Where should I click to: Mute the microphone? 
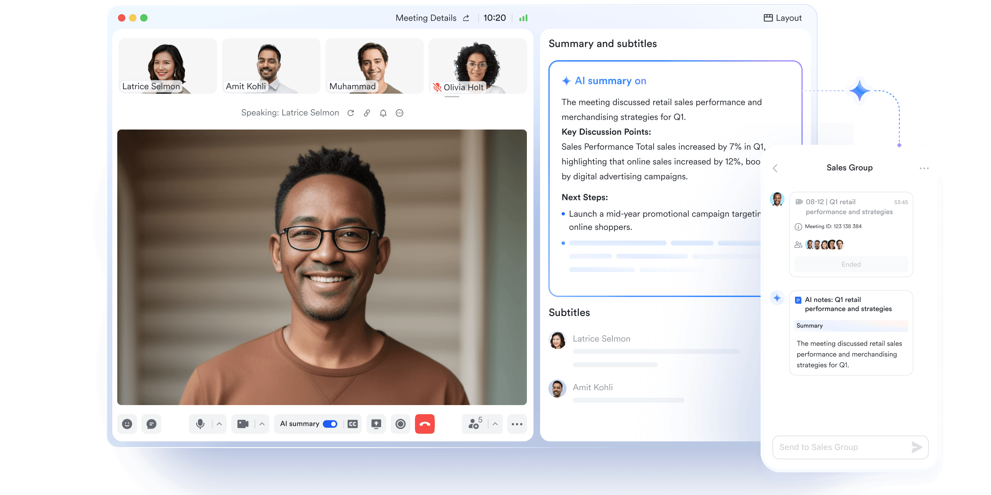click(x=200, y=424)
